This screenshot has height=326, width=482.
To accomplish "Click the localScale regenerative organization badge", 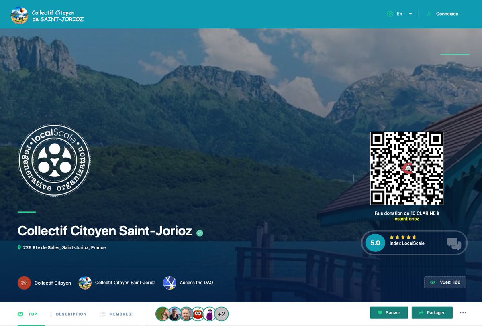I will click(x=54, y=160).
